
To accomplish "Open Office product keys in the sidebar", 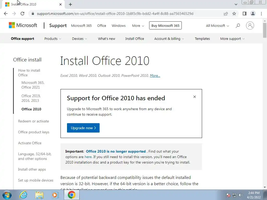I will pos(34,132).
